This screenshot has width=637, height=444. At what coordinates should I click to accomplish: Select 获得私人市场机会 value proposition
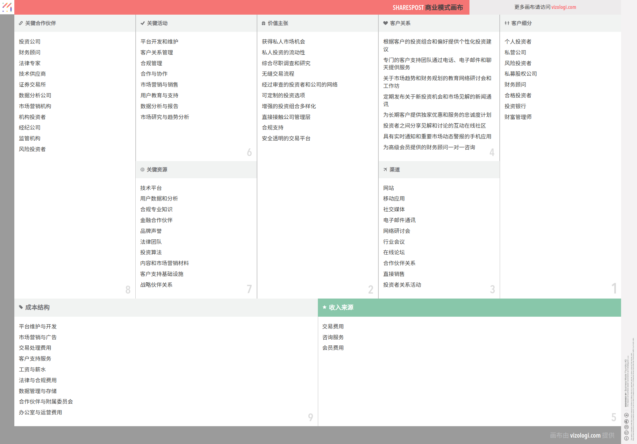point(283,42)
